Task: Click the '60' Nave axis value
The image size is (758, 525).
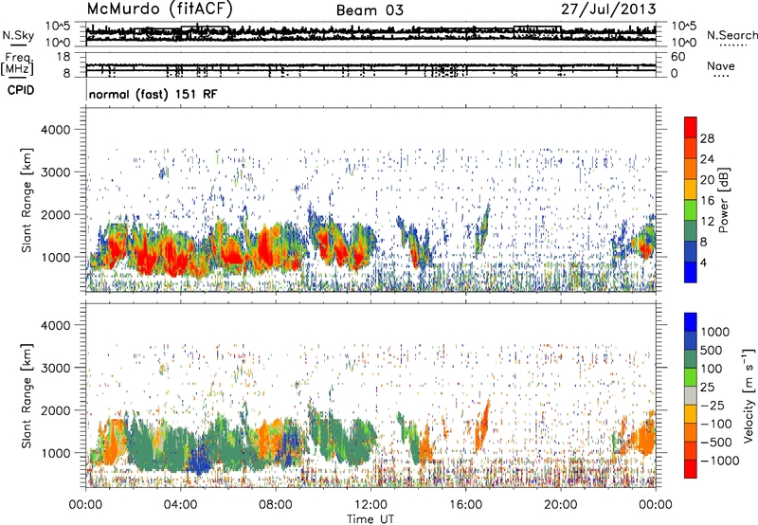Action: [677, 57]
